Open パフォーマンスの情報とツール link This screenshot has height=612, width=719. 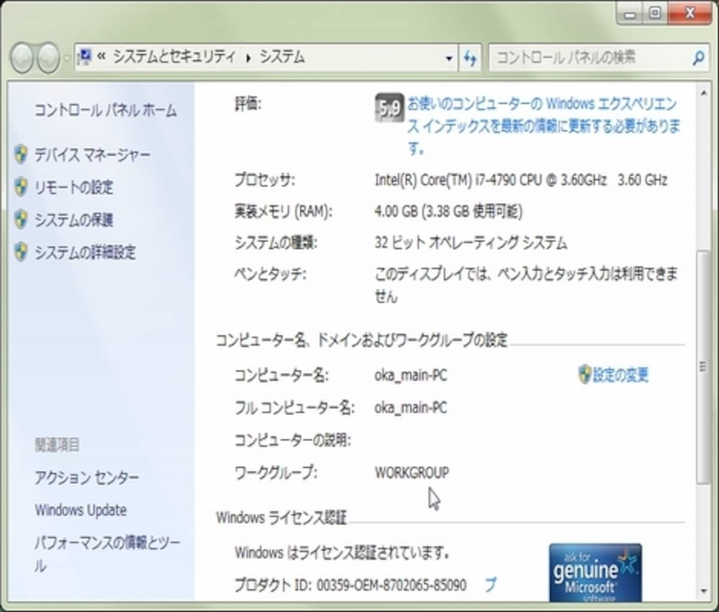tap(107, 554)
